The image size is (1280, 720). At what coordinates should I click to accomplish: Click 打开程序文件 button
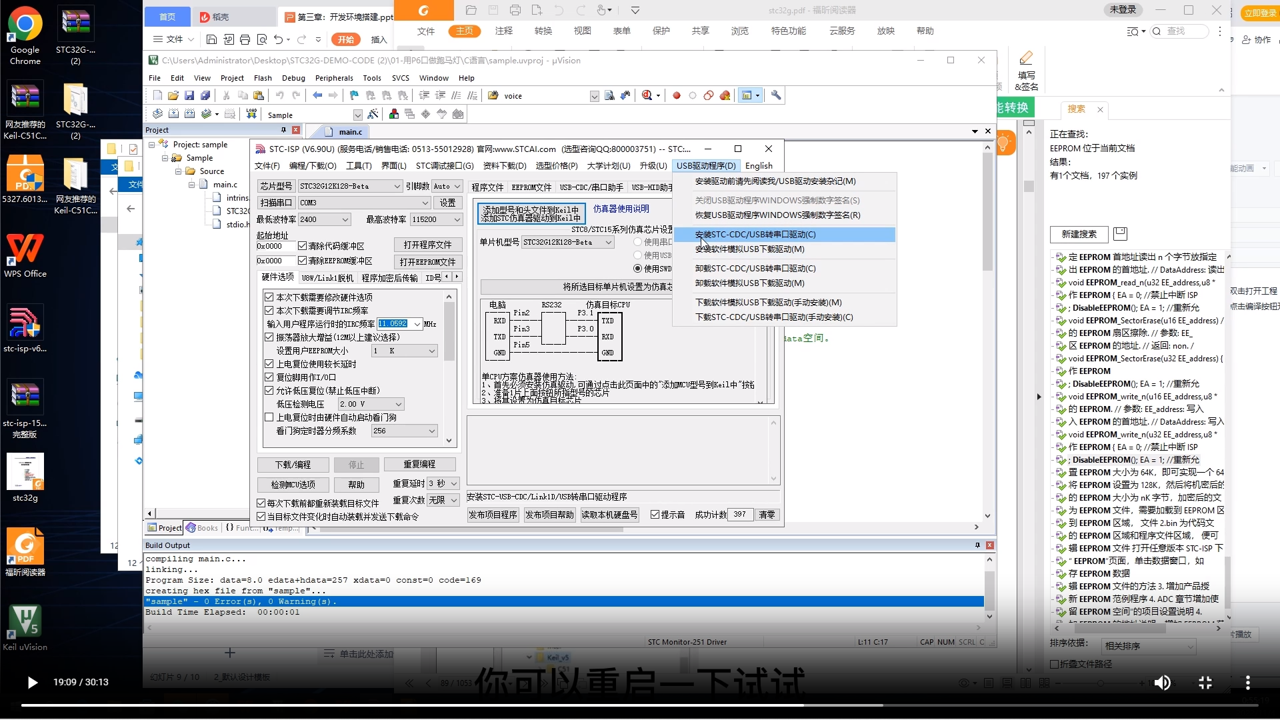[x=427, y=245]
